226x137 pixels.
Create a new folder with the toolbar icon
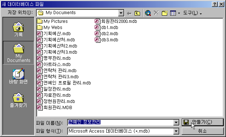pyautogui.click(x=164, y=13)
